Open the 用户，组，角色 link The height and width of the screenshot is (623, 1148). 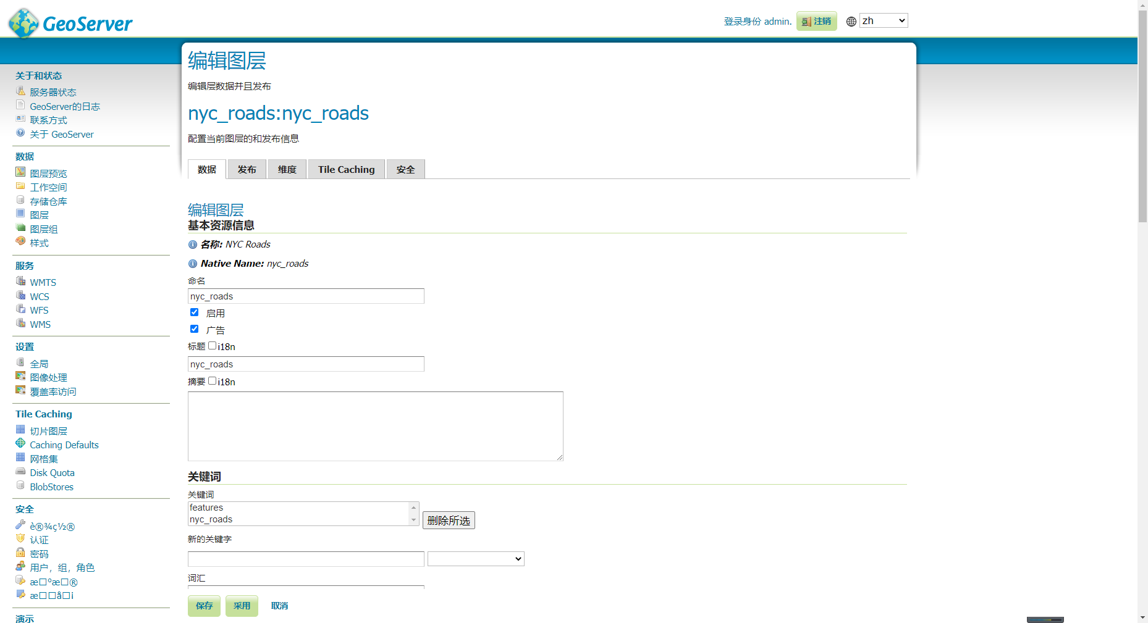point(62,567)
